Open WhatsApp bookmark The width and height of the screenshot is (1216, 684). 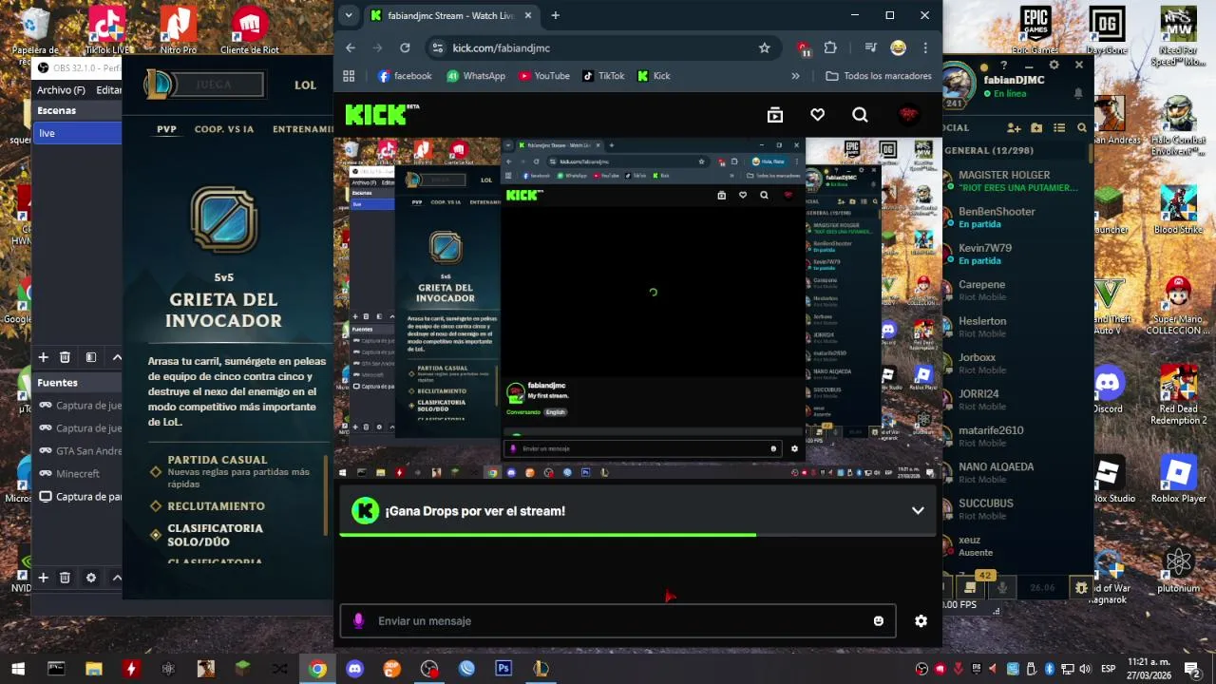(476, 76)
